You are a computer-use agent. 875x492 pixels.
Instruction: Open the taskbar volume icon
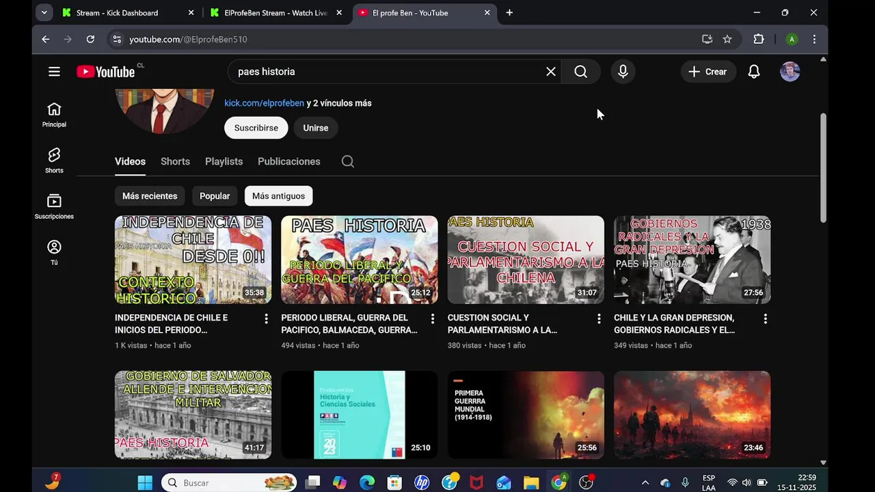pos(746,482)
